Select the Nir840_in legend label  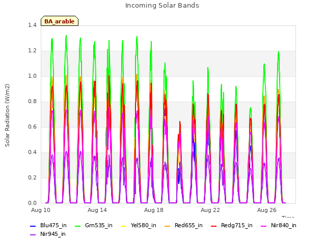click(284, 226)
